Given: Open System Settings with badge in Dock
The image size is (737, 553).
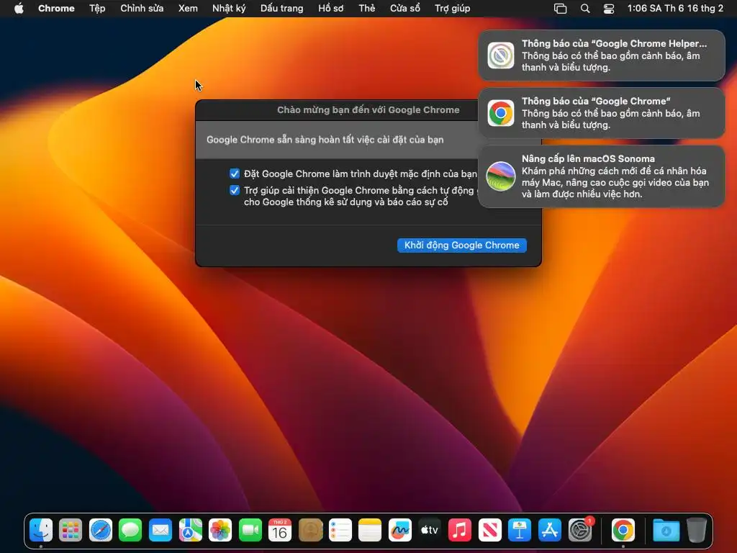Looking at the screenshot, I should (x=581, y=530).
